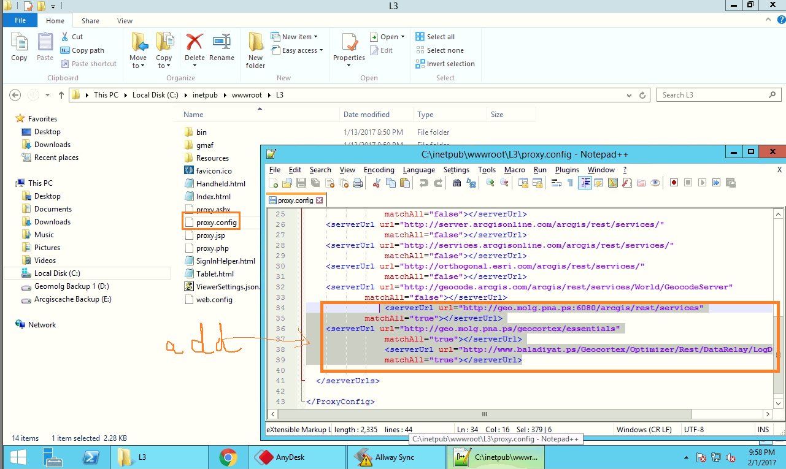Screen dimensions: 786x469
Task: Select Local Disk (C:) in navigation pane
Action: [87, 273]
